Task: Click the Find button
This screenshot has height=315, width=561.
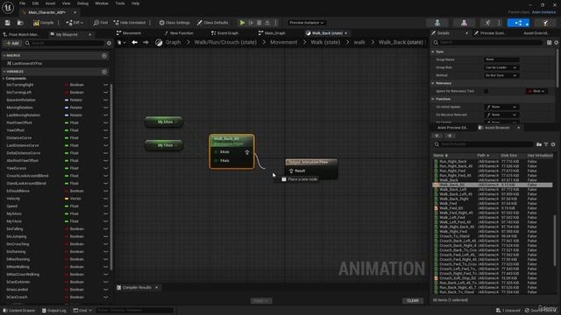Action: pyautogui.click(x=101, y=23)
